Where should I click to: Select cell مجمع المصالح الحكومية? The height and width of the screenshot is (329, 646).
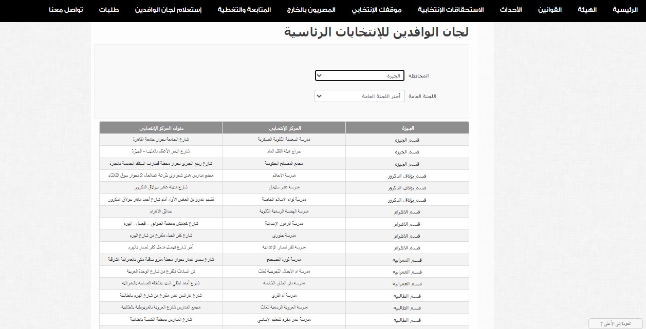click(284, 164)
